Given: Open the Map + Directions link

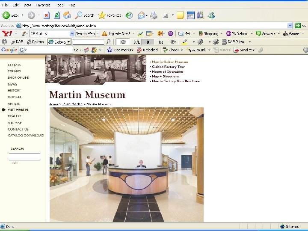Looking at the screenshot, I should click(166, 77).
